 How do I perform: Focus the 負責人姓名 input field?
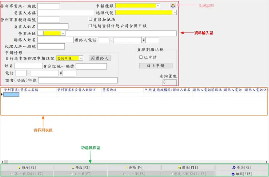point(53,27)
